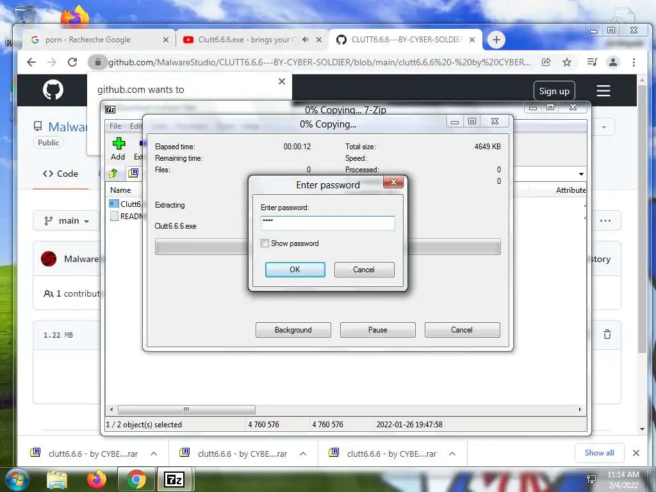Expand the main branch dropdown
Screen dimensions: 656x492
pos(67,220)
